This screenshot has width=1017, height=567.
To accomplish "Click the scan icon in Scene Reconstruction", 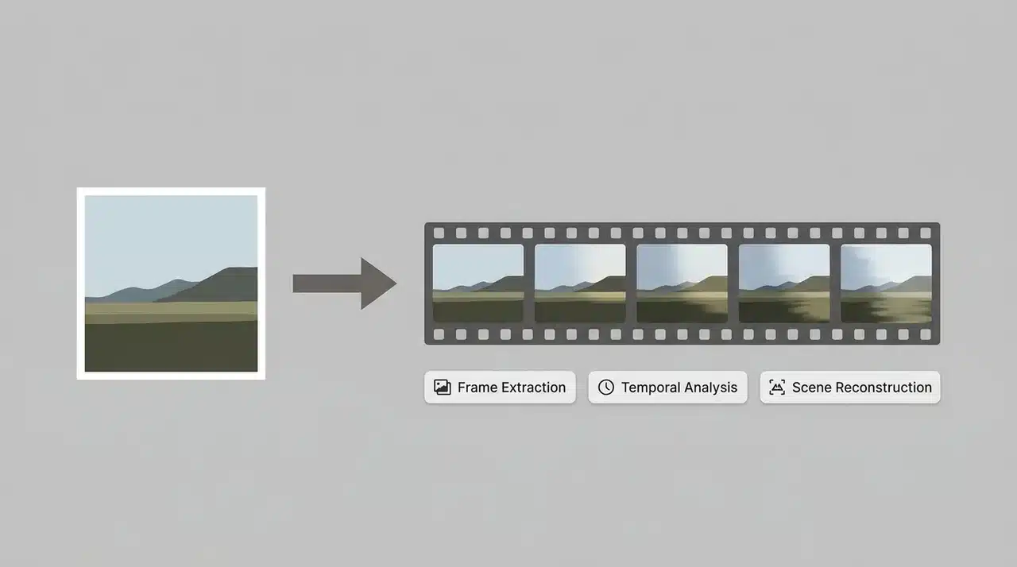I will [778, 388].
